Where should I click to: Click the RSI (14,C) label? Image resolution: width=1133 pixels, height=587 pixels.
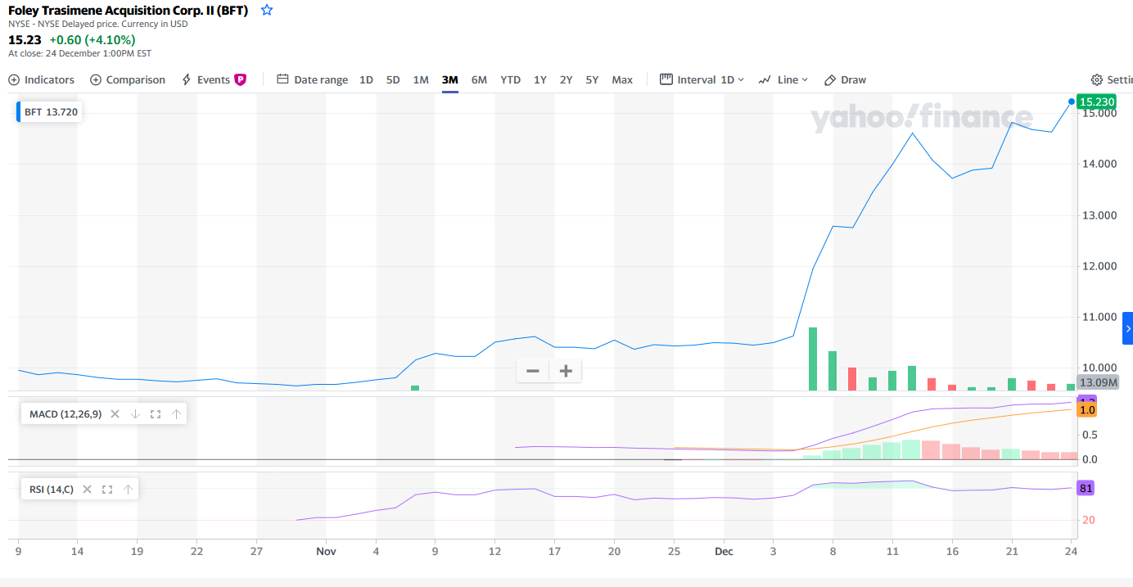click(x=52, y=490)
